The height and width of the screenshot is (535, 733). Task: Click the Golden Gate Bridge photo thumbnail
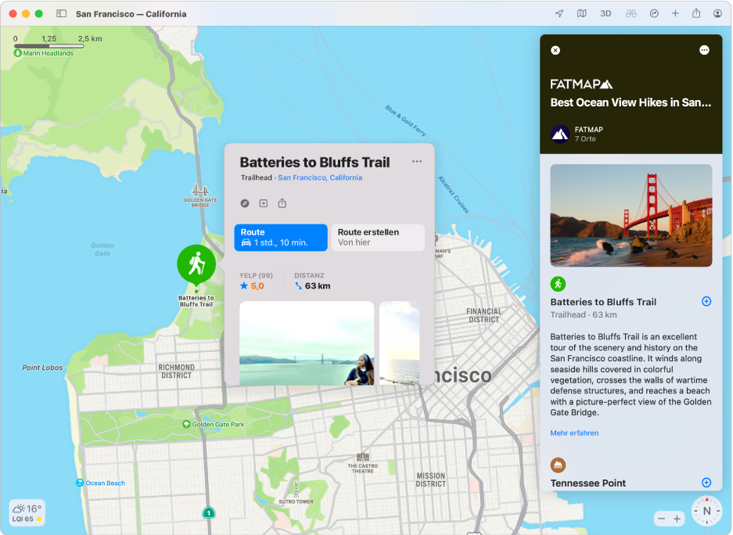click(x=631, y=215)
